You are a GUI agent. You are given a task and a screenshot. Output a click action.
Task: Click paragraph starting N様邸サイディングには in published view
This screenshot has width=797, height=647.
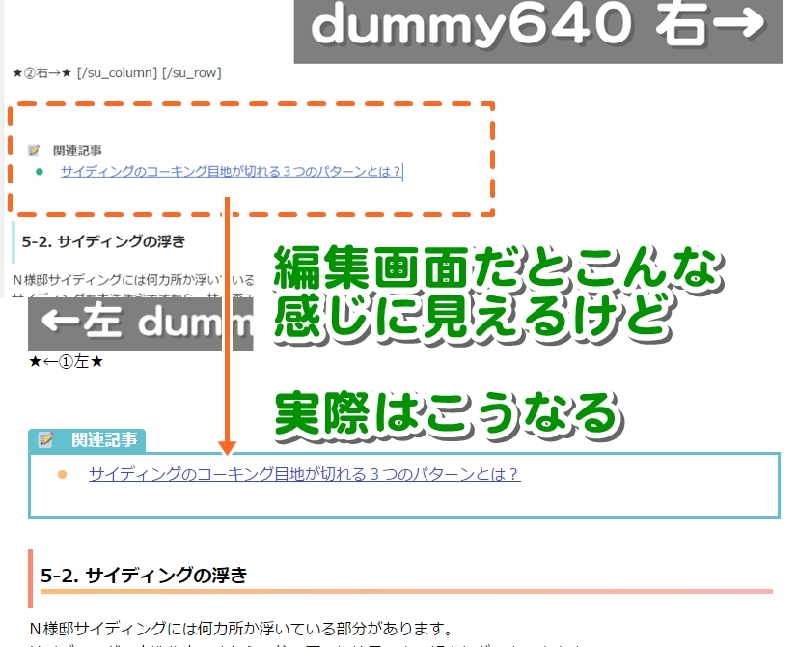click(241, 629)
